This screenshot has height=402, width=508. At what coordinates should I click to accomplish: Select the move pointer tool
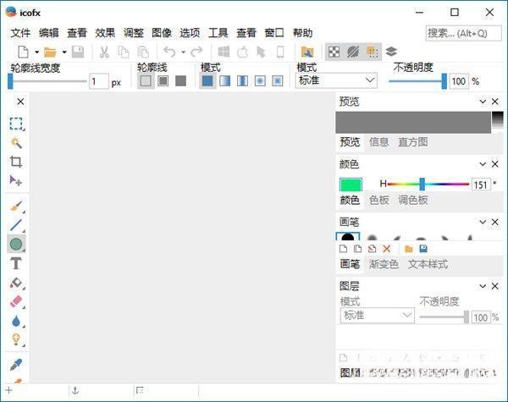click(15, 180)
